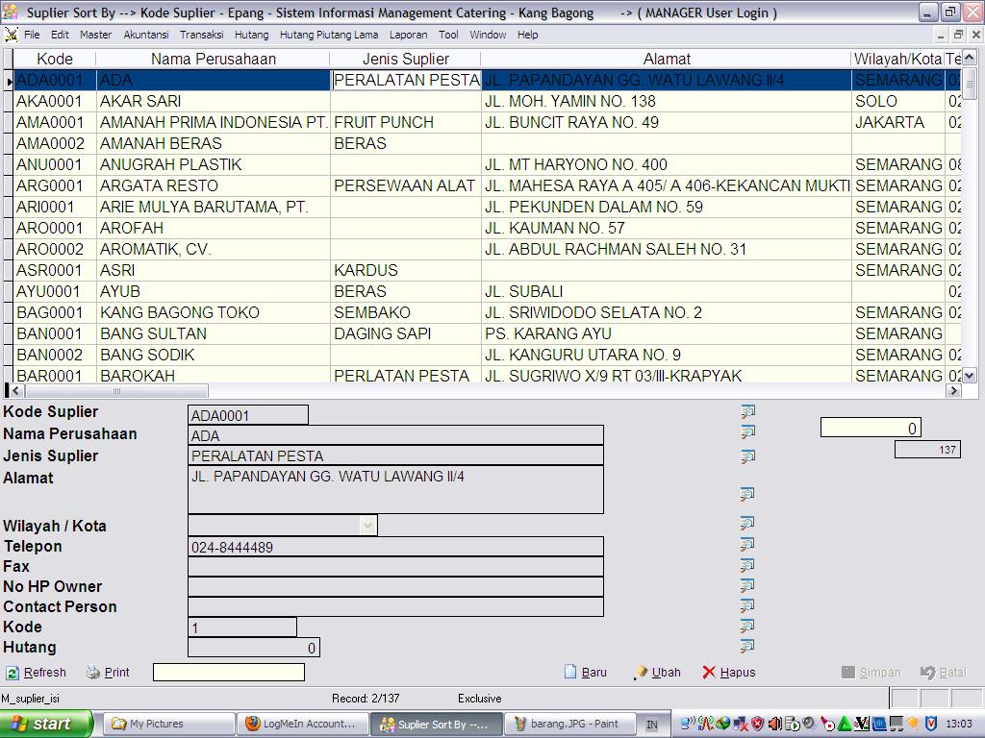Click the lookup icon beside Jenis Suplier
The height and width of the screenshot is (738, 985).
(x=747, y=456)
